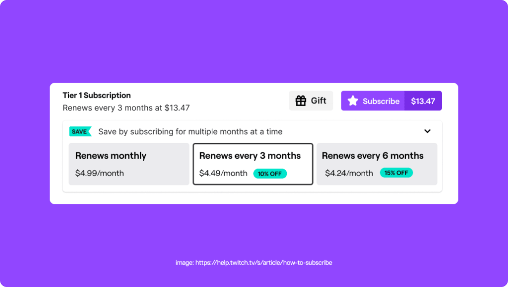Collapse the multi-month savings section chevron
The image size is (508, 287).
(x=427, y=131)
